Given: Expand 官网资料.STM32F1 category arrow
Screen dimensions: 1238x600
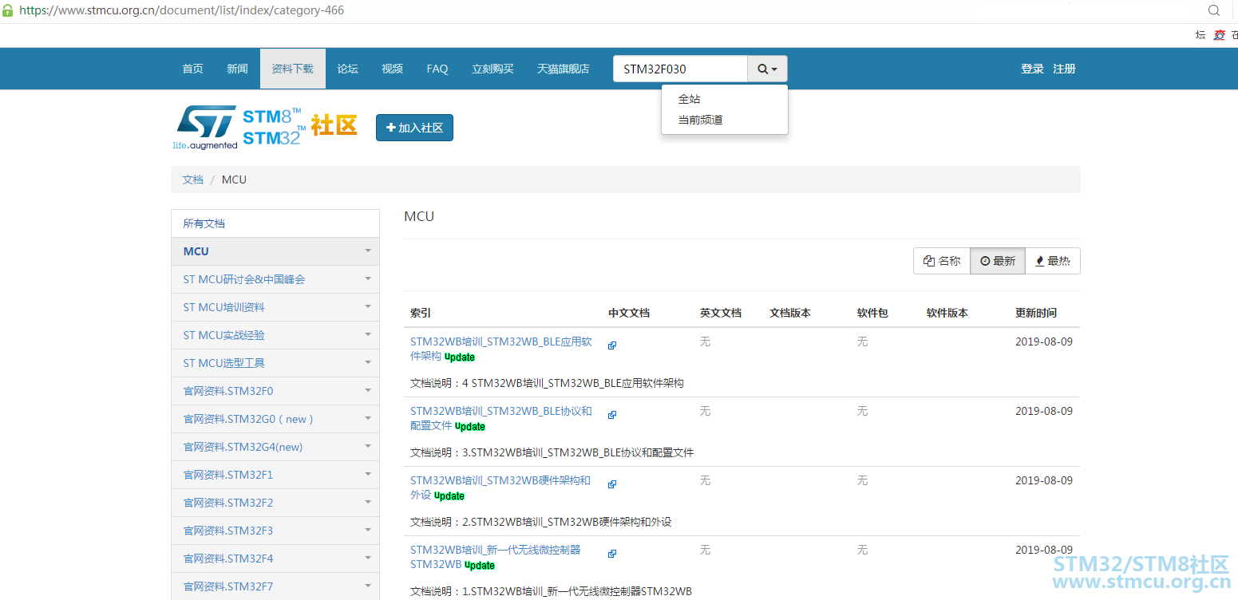Looking at the screenshot, I should pos(368,475).
